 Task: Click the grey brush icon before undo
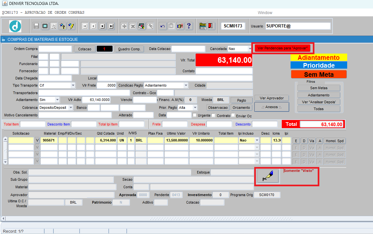pyautogui.click(x=150, y=26)
